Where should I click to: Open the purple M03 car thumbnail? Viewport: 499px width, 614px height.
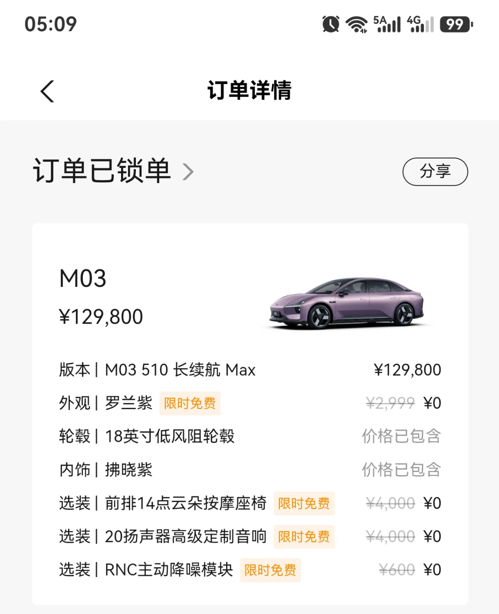point(347,303)
